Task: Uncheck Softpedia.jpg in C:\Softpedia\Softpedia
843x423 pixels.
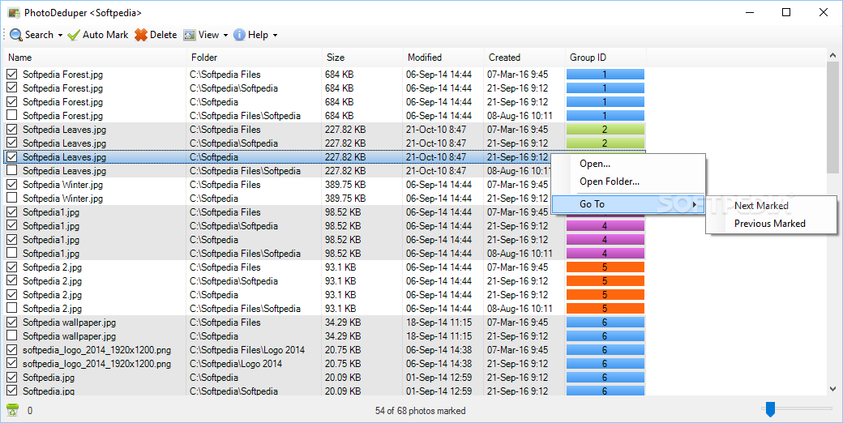Action: click(12, 391)
